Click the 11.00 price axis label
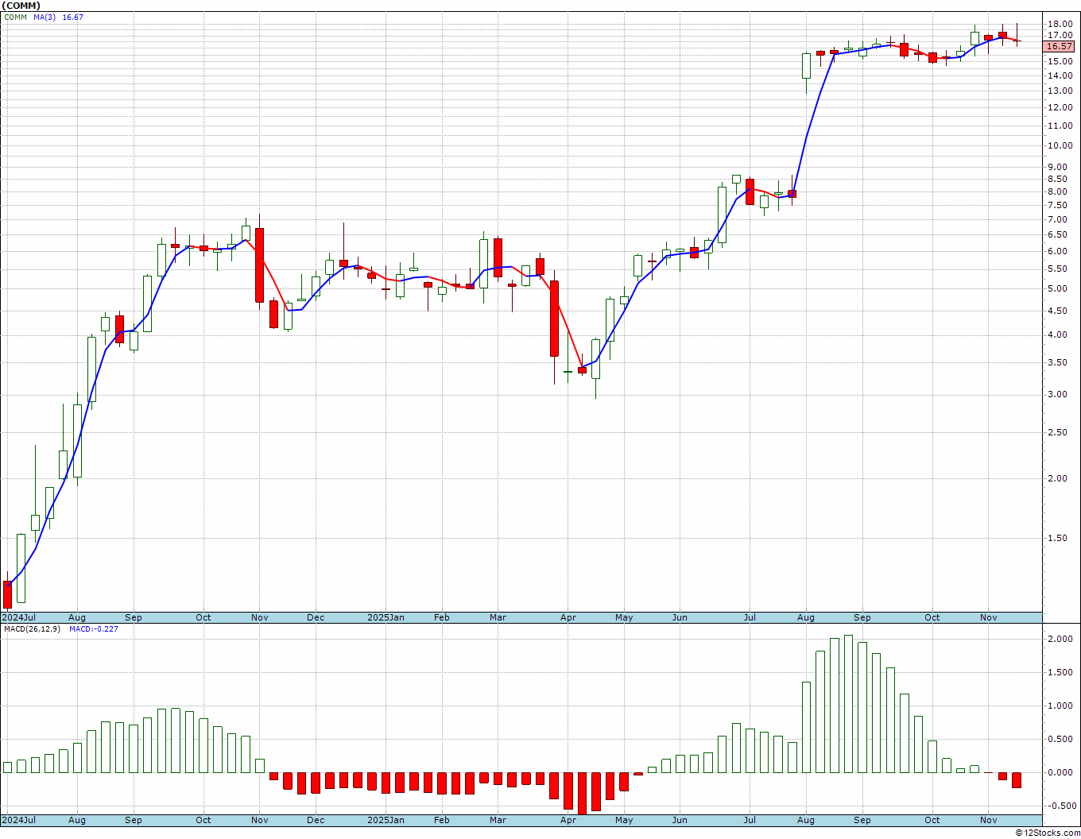This screenshot has height=839, width=1081. [x=1061, y=126]
